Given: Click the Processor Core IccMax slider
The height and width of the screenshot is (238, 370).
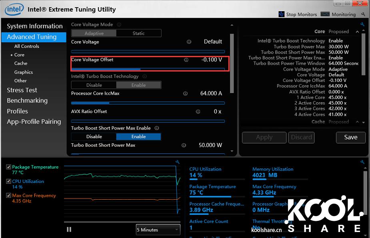Looking at the screenshot, I should click(148, 103).
